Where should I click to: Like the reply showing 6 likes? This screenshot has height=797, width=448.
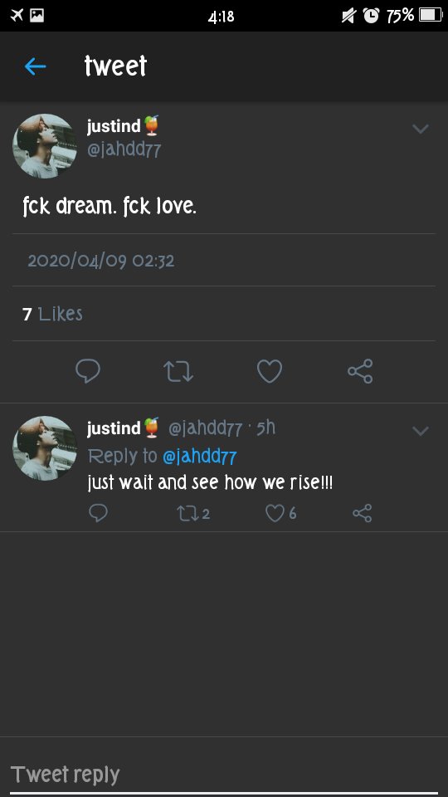click(281, 513)
